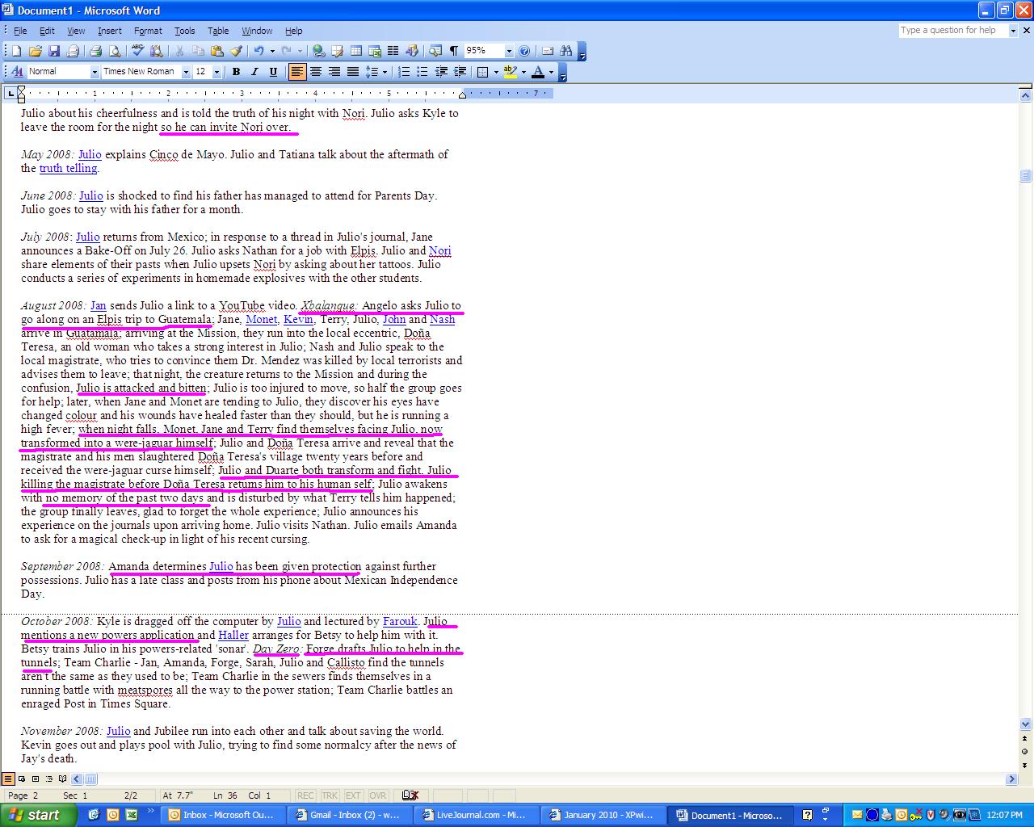Click the Windows Start button
This screenshot has width=1034, height=827.
(39, 815)
